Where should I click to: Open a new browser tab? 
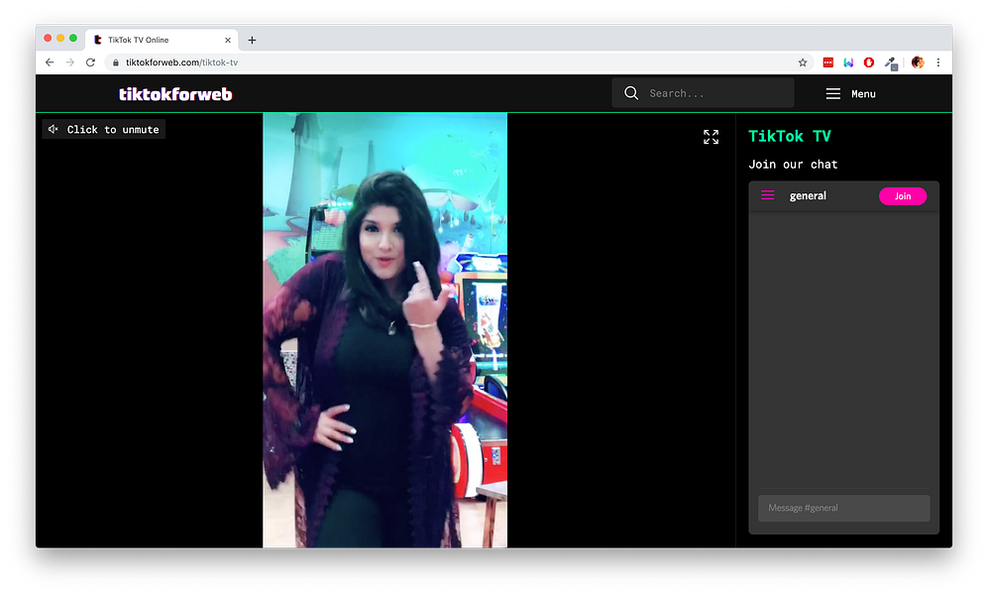click(x=252, y=39)
